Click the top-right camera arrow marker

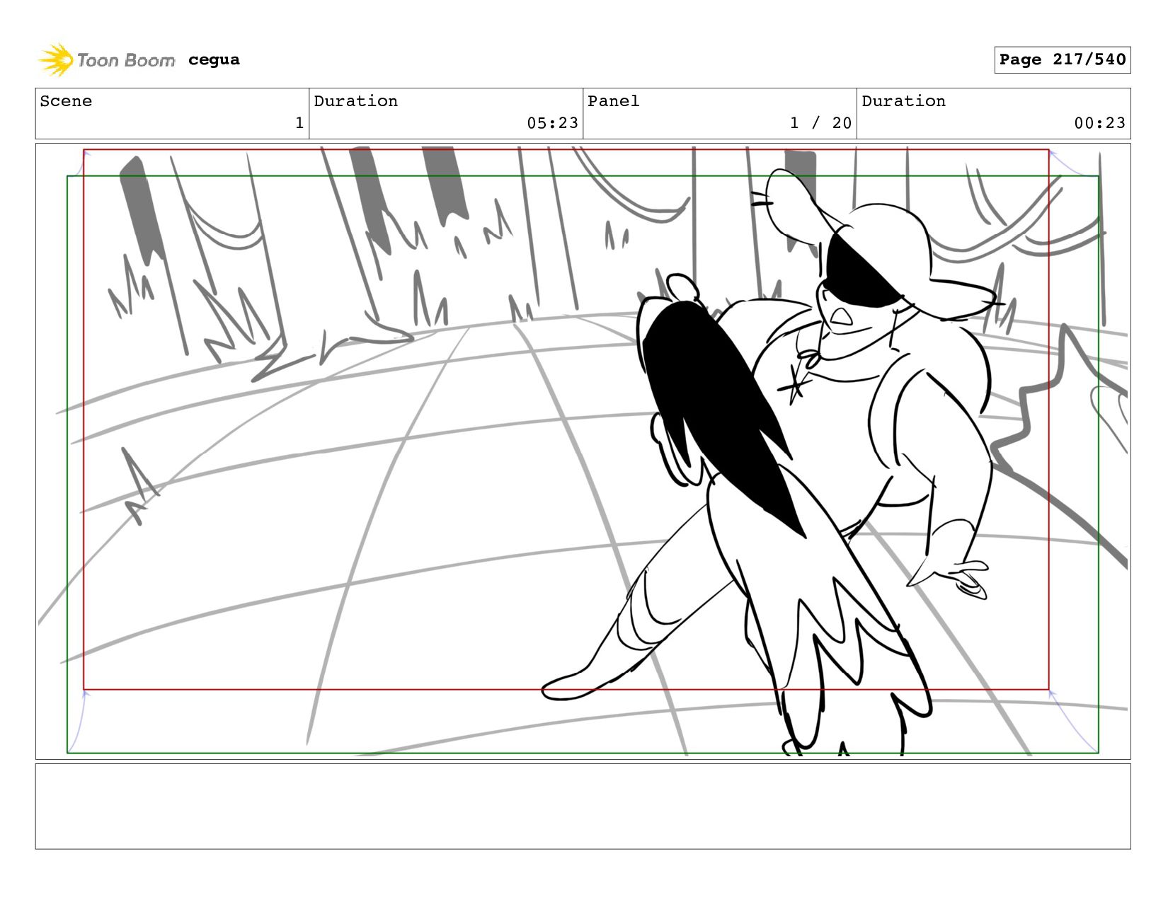point(1073,163)
